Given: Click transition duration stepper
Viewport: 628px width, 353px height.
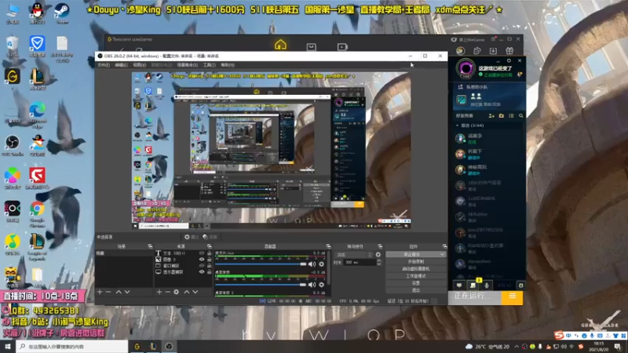Looking at the screenshot, I should (x=379, y=263).
